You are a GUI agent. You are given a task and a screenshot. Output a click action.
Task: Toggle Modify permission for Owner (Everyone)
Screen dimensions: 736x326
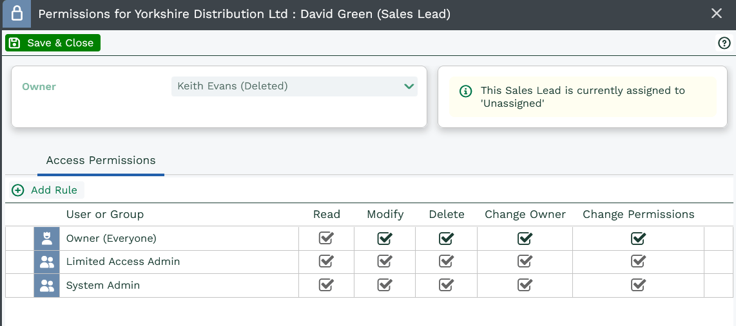(x=385, y=239)
